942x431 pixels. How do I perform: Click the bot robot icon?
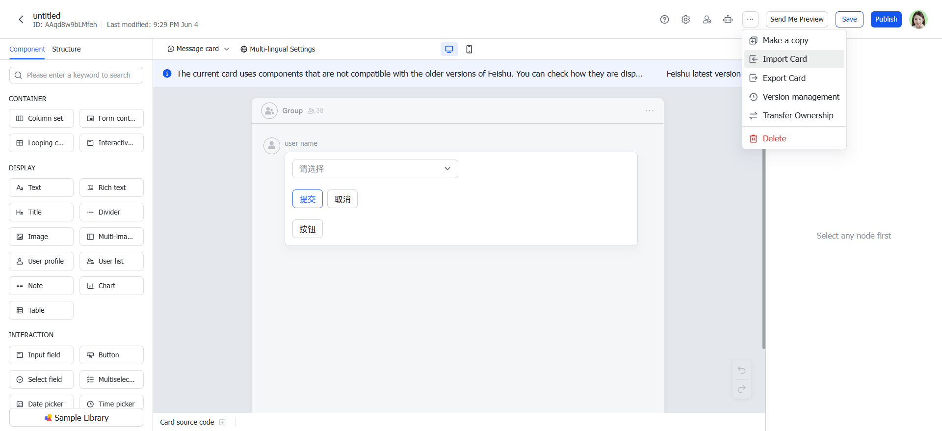(x=728, y=19)
